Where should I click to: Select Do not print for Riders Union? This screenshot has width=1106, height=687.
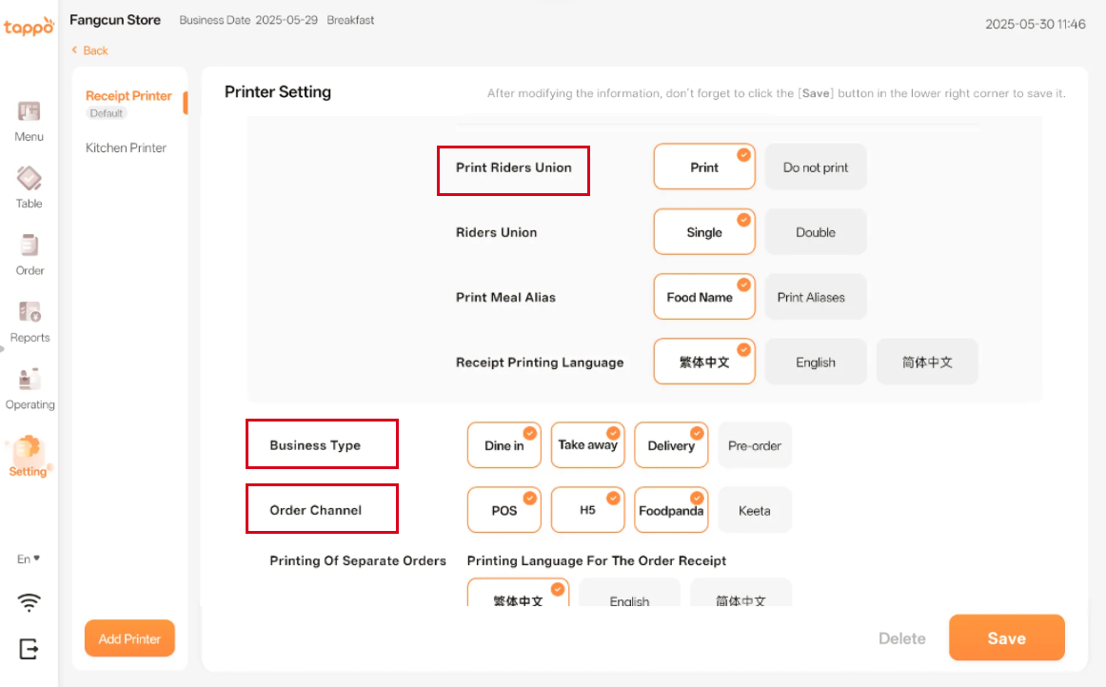[815, 167]
